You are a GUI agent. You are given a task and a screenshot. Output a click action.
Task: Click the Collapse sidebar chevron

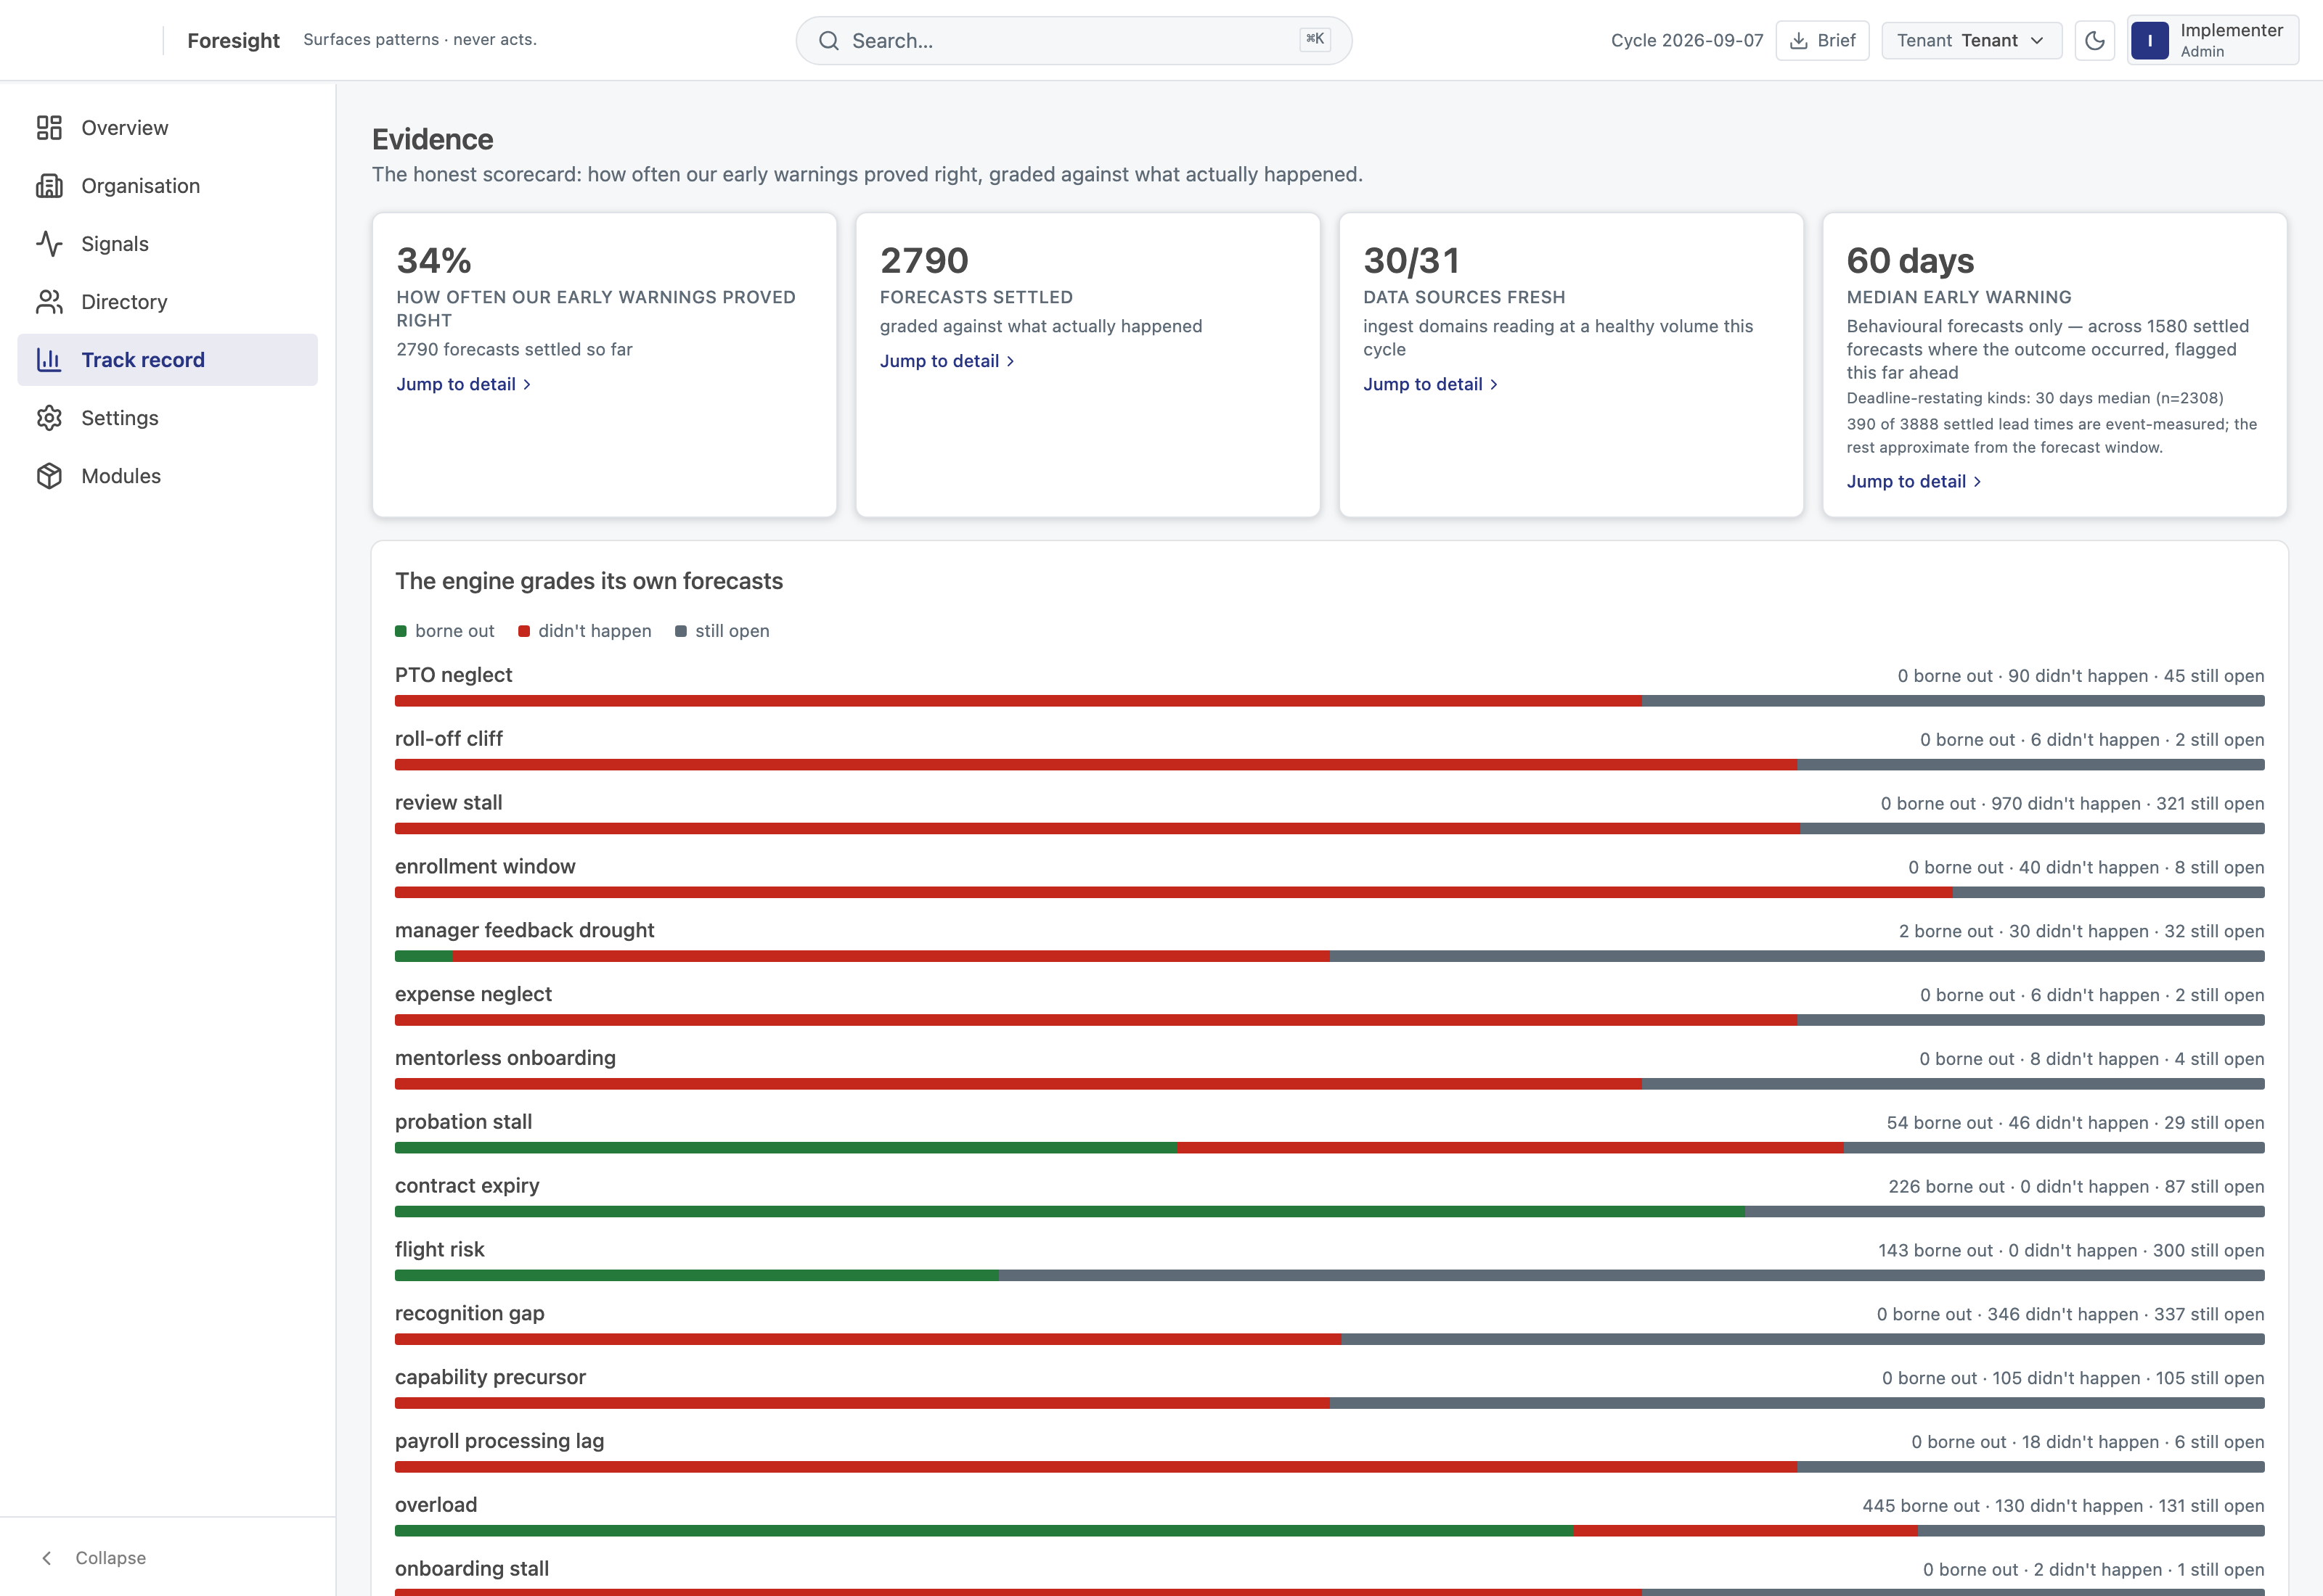point(47,1558)
